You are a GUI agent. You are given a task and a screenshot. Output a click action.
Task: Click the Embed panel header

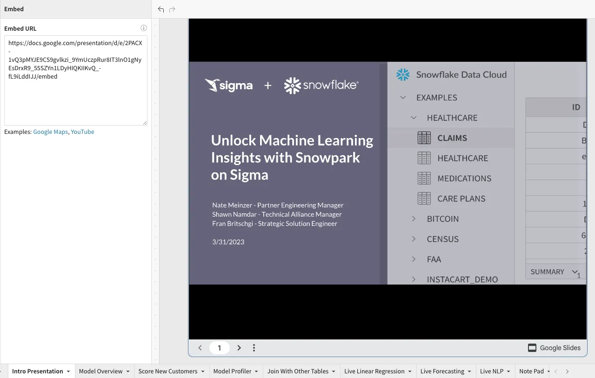pos(76,9)
